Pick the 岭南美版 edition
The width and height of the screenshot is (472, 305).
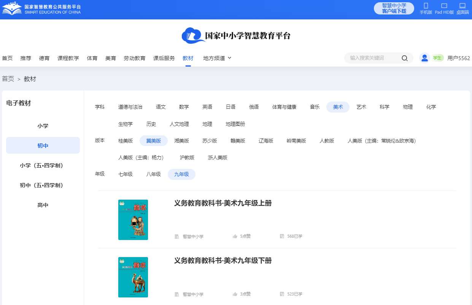(x=296, y=141)
